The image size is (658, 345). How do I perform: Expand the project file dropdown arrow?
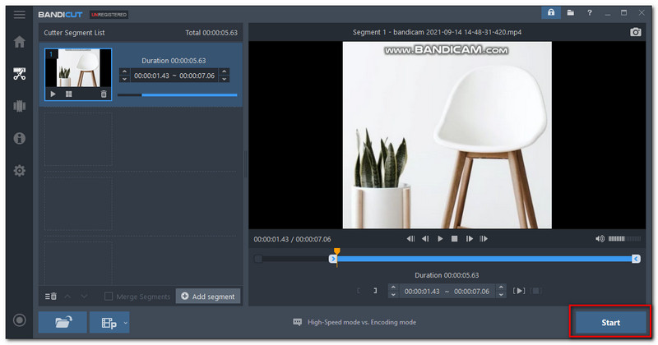click(126, 322)
